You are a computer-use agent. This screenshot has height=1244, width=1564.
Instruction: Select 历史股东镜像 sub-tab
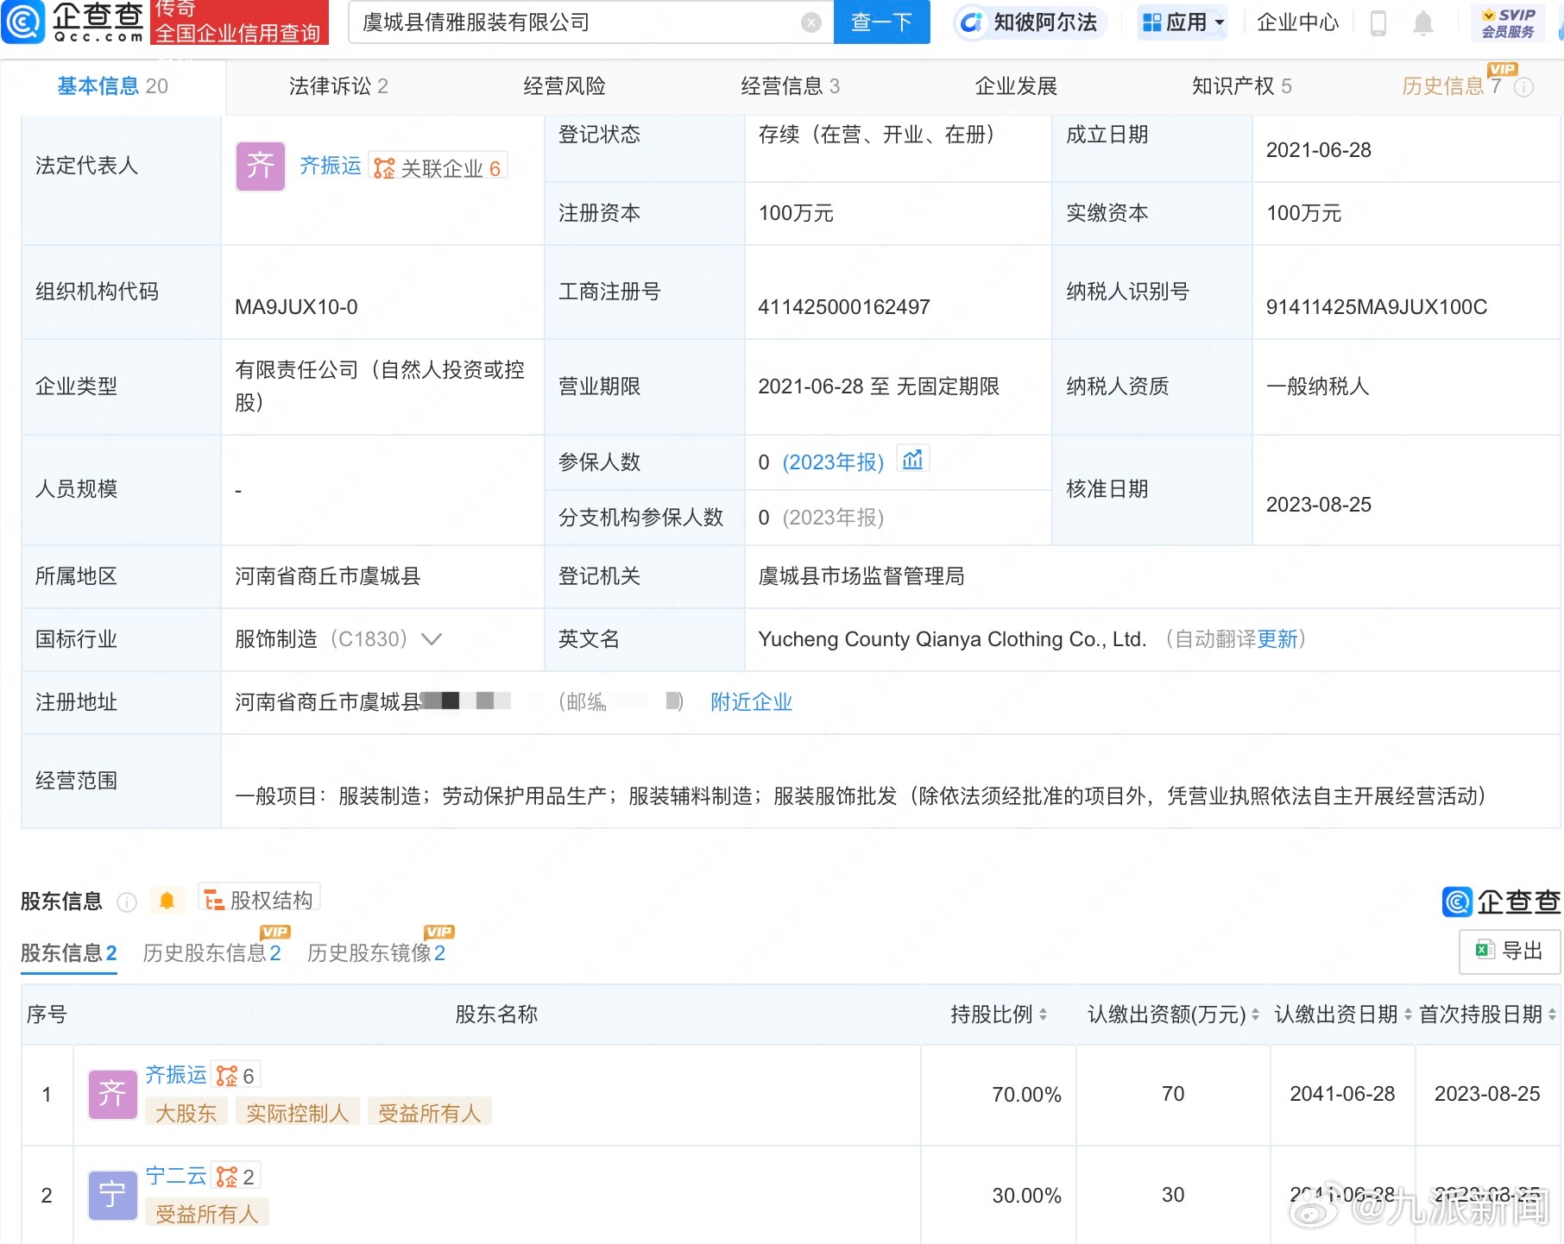pos(376,953)
